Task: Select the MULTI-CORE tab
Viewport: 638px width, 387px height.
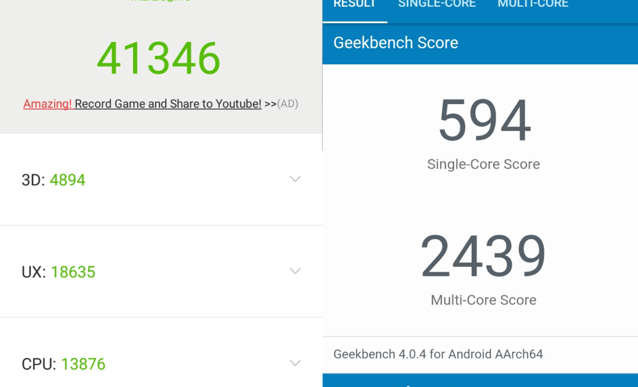Action: click(533, 5)
